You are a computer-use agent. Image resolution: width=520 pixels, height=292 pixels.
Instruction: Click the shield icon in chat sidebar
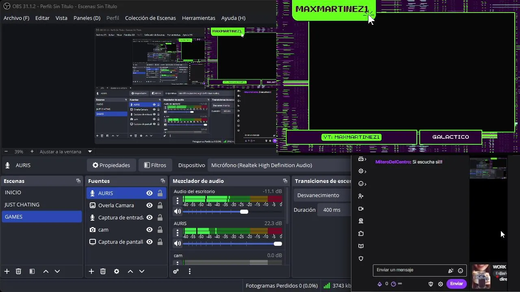361,258
